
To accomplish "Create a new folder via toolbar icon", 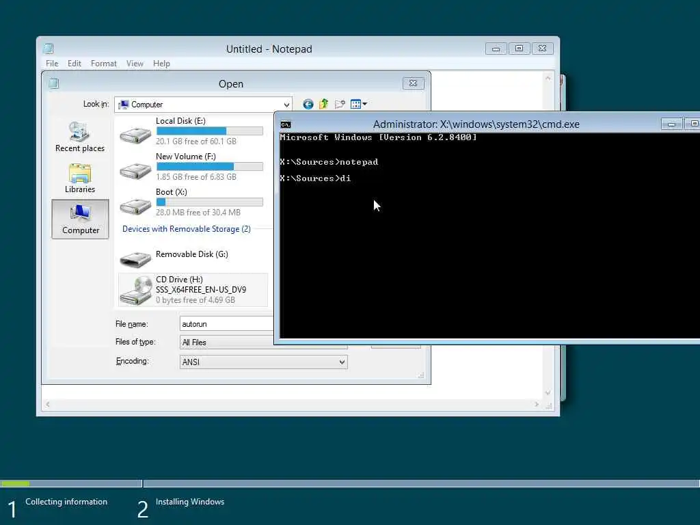I will coord(340,104).
